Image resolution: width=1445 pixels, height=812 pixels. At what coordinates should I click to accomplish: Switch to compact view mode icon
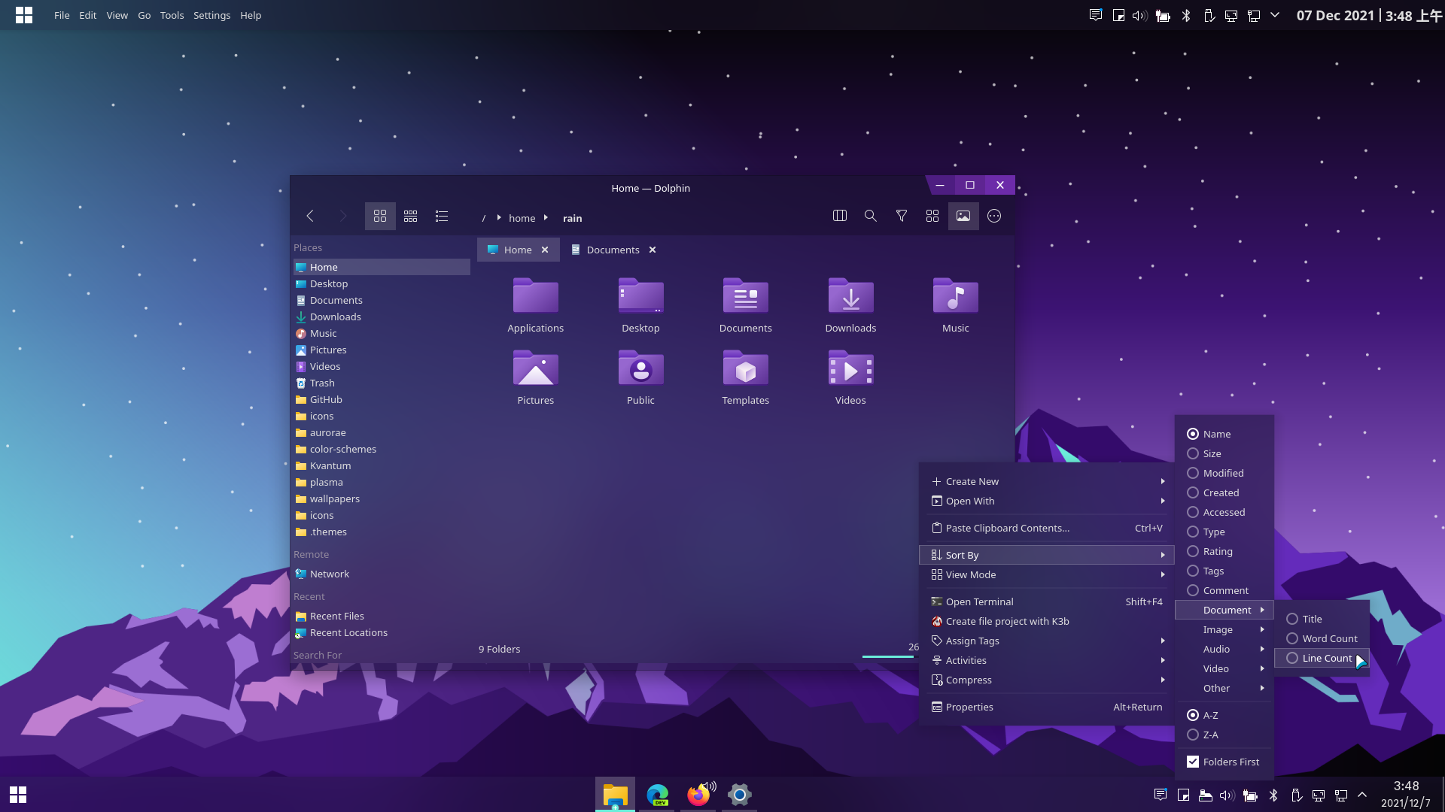(x=411, y=217)
